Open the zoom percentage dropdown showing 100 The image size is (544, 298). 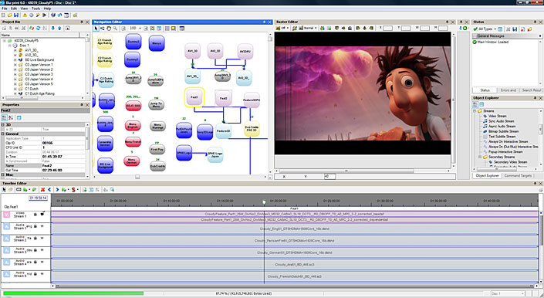(x=140, y=29)
